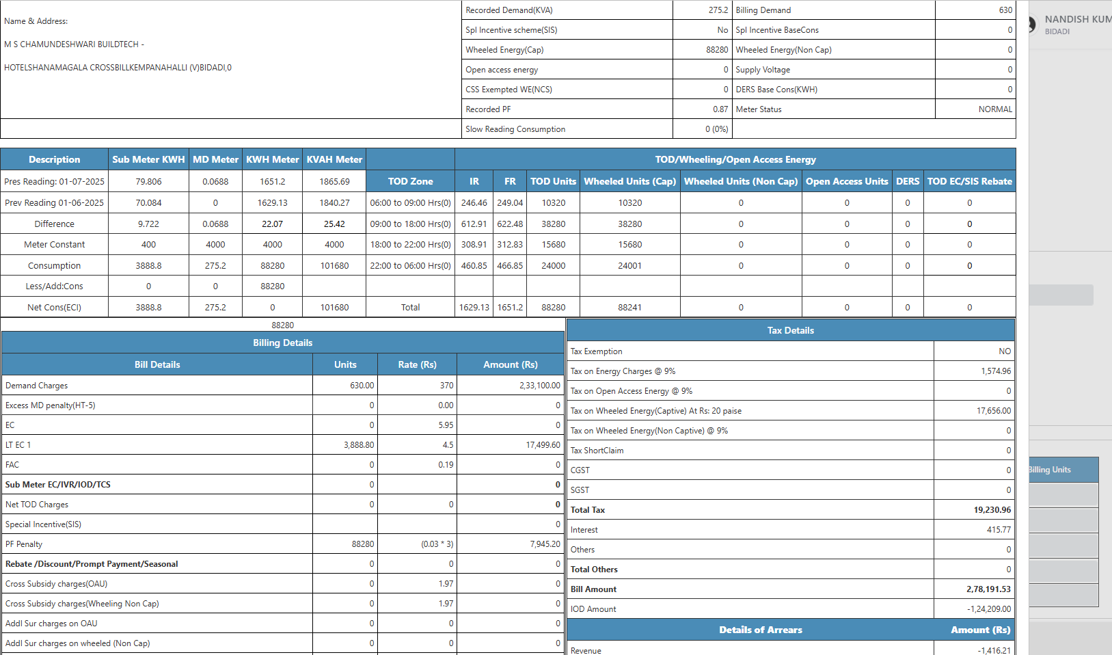Click 'Cross Subsidy charges(OAU)' row label
The width and height of the screenshot is (1112, 655).
click(x=56, y=584)
